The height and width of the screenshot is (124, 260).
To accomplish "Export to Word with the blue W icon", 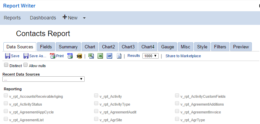I will [x=109, y=56].
